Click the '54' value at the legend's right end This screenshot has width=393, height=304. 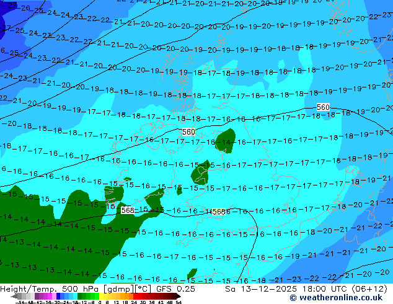179,303
